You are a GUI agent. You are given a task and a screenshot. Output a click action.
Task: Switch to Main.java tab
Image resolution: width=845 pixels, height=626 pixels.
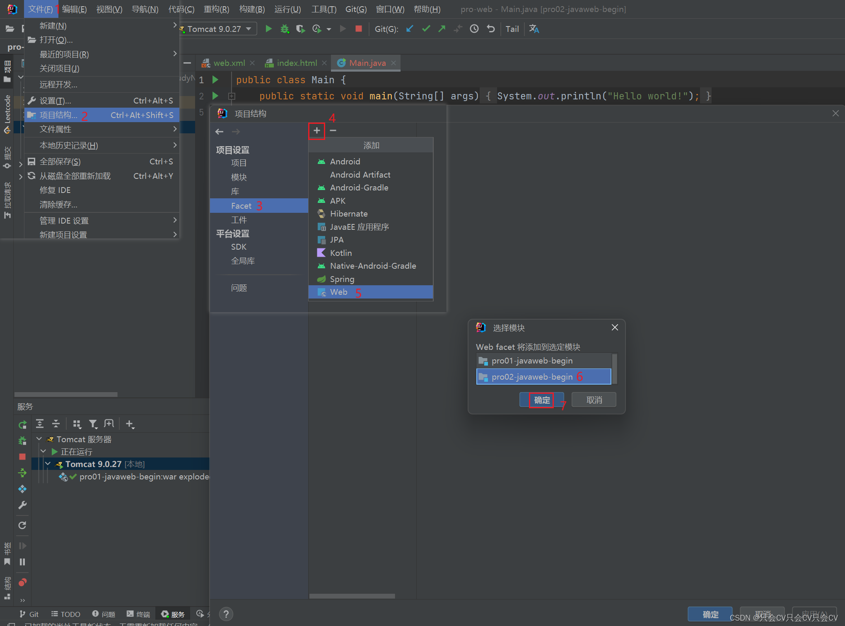(367, 63)
